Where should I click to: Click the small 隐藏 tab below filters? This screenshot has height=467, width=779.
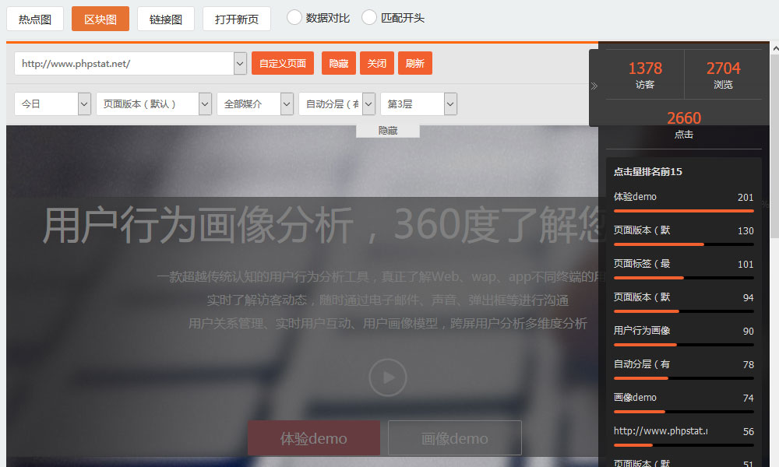[x=388, y=131]
